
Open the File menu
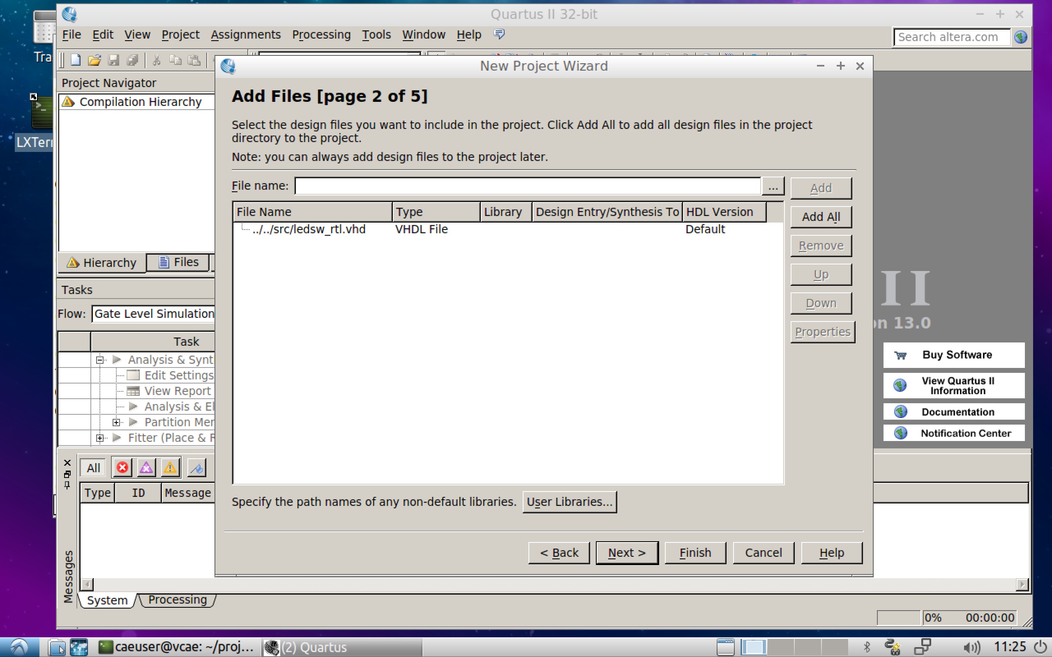click(71, 34)
